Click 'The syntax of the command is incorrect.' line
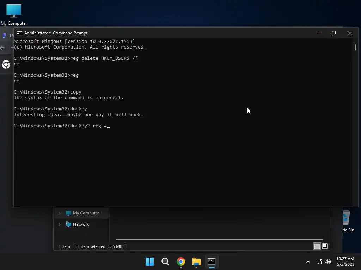Image resolution: width=361 pixels, height=270 pixels. [68, 98]
